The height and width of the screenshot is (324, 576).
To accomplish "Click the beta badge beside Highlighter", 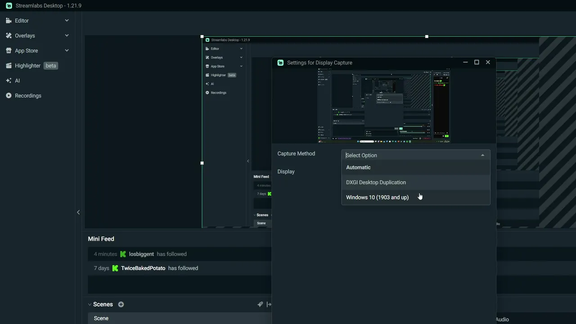I will pos(51,66).
